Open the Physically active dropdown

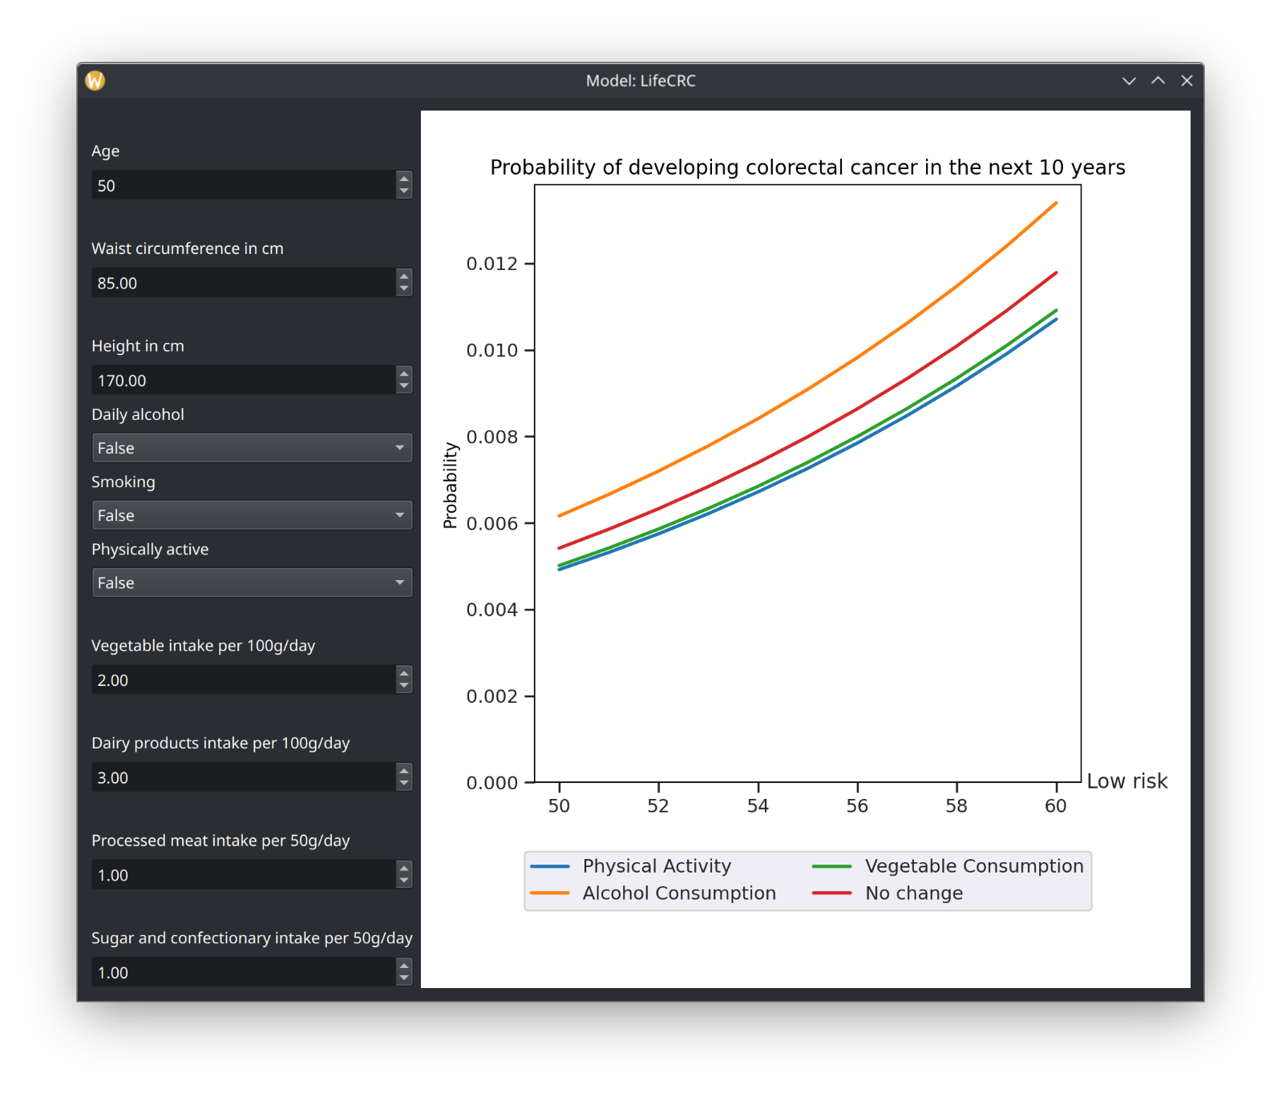[252, 583]
